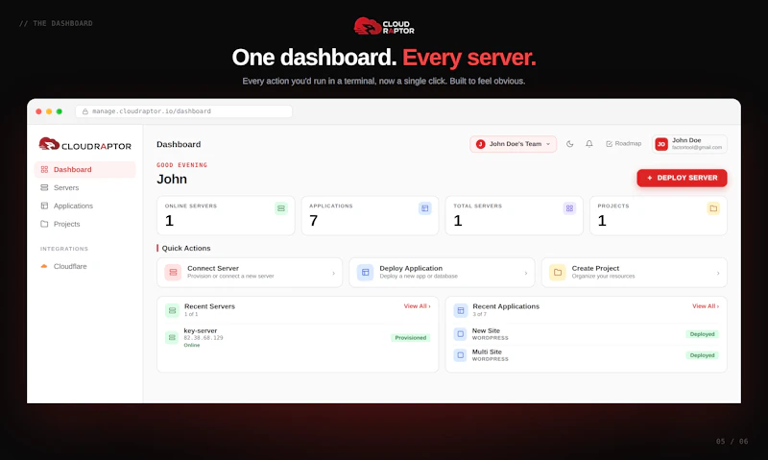Click the Projects card folder icon
768x460 pixels.
[713, 208]
